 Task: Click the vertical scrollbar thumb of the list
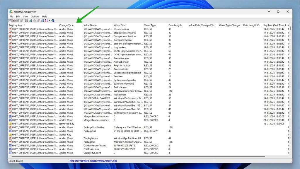(290, 28)
